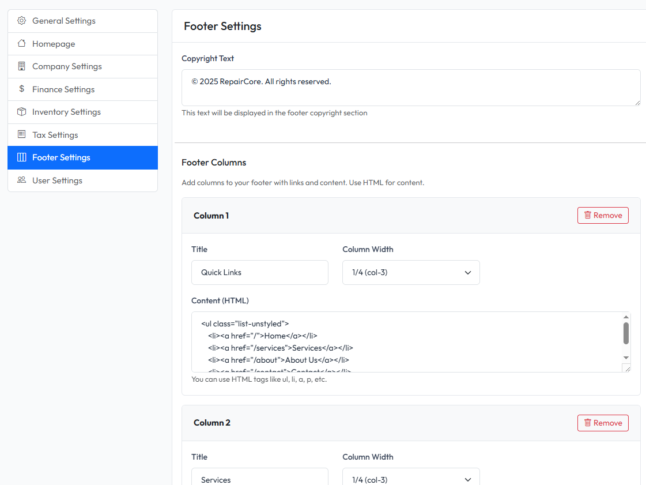
Task: Click Remove on Column 1
Action: tap(603, 215)
